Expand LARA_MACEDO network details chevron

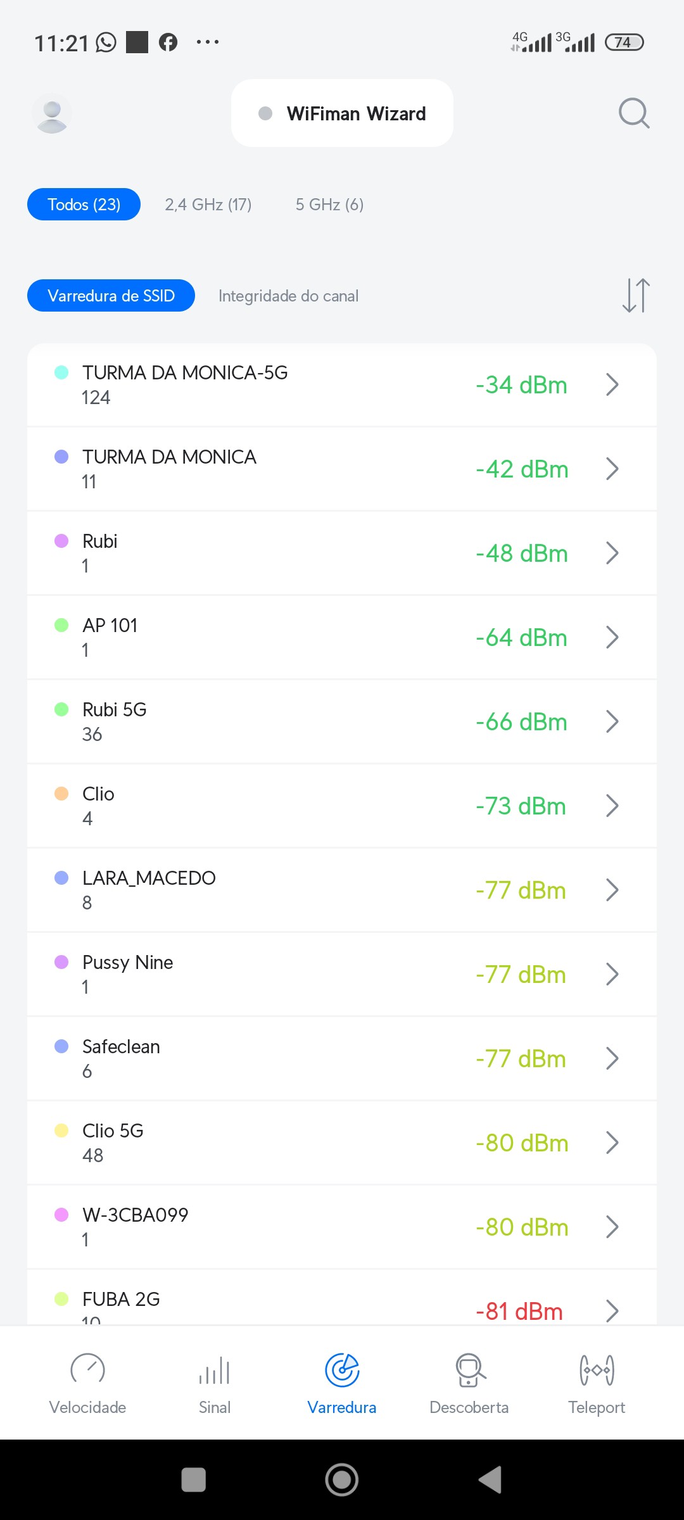pos(612,890)
